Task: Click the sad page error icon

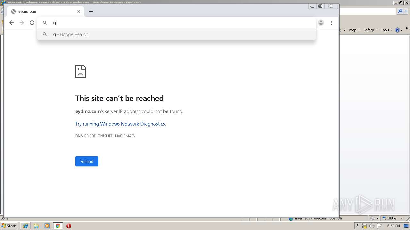Action: 80,72
